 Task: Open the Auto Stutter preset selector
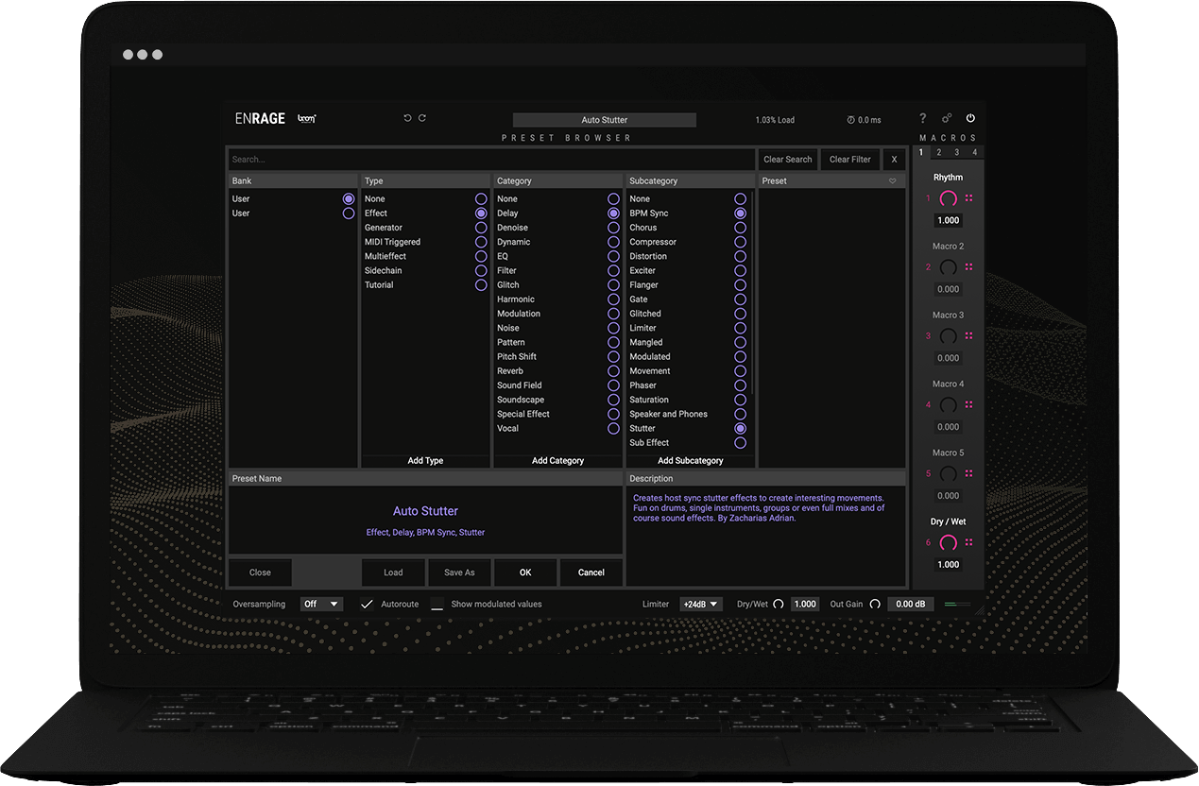click(x=604, y=120)
